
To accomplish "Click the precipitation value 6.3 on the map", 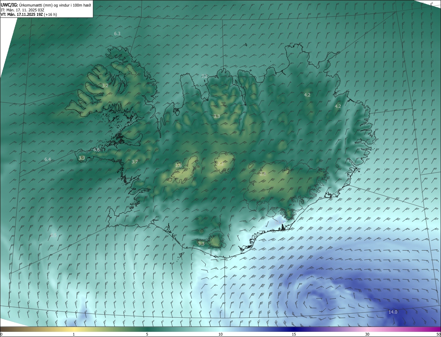I will click(x=117, y=34).
